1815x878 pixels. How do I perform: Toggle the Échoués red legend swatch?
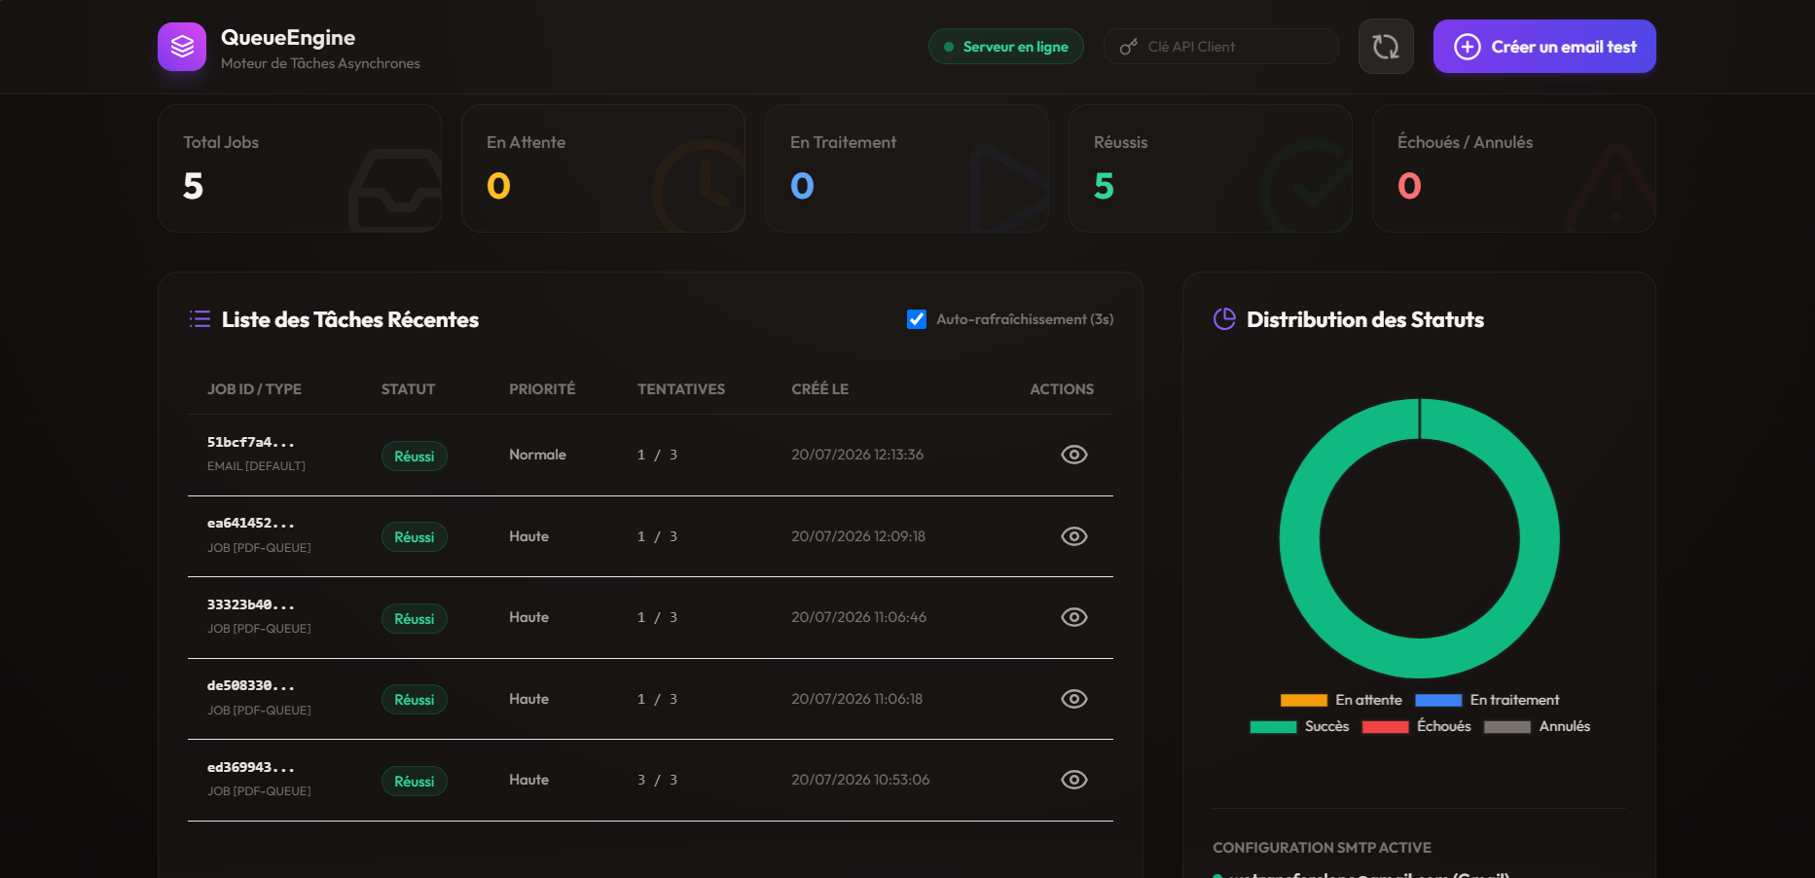pos(1385,726)
